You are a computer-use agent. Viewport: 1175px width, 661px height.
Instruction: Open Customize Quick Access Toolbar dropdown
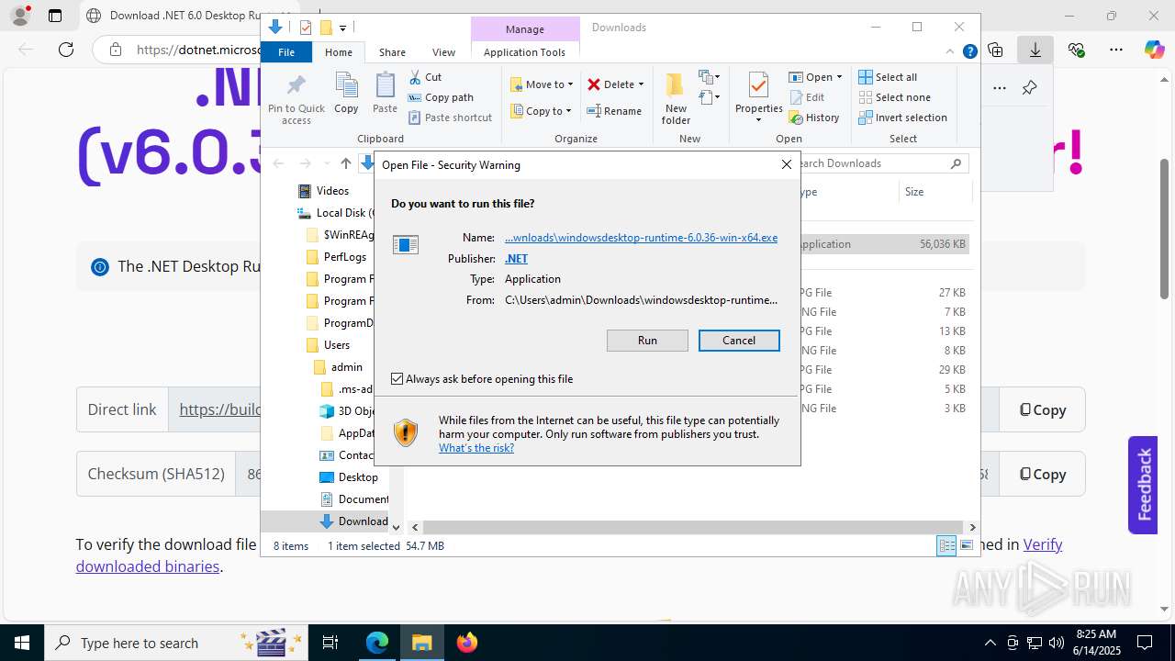342,28
